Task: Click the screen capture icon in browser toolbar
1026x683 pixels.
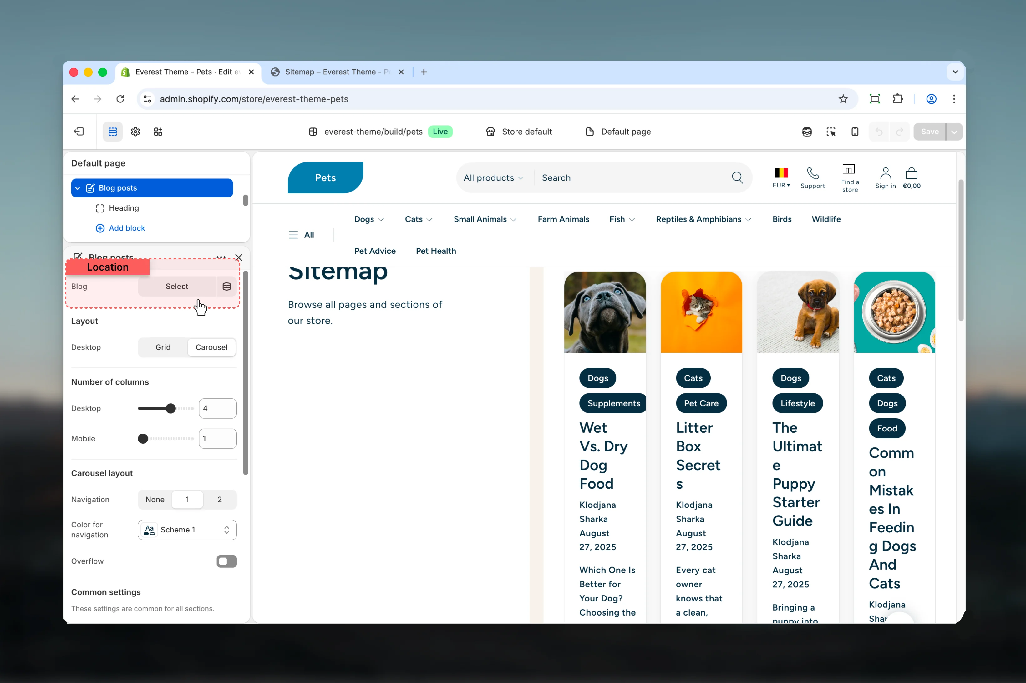Action: [875, 99]
